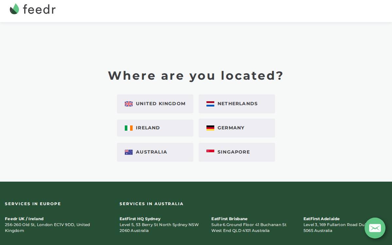
Task: Click the 'Level 3, 169 Fullarton Road' address
Action: [x=334, y=228]
